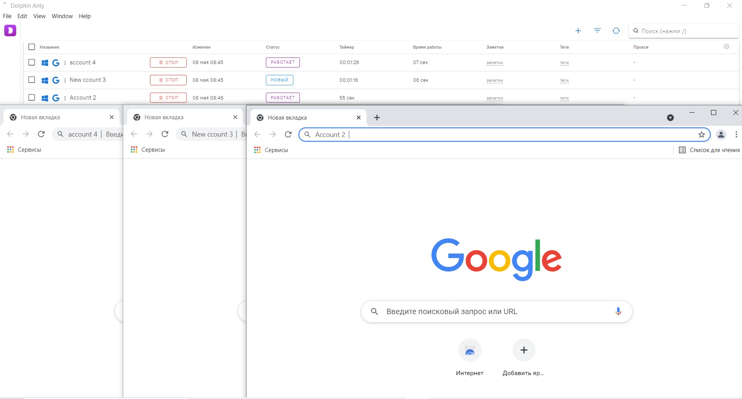Open the Window menu
This screenshot has height=399, width=742.
62,16
